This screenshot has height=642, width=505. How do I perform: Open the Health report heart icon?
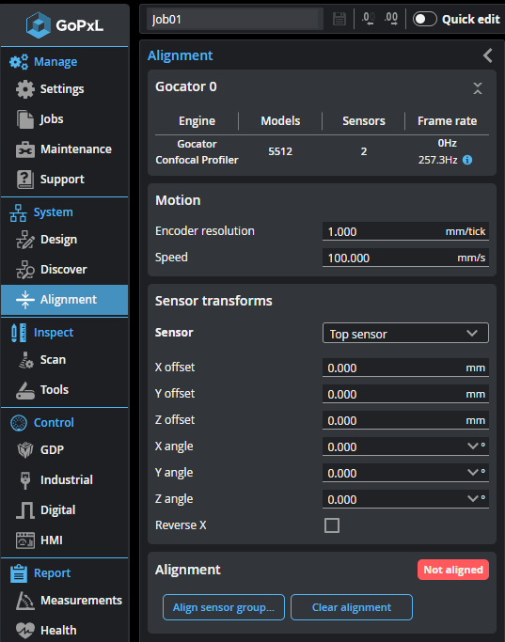(25, 631)
